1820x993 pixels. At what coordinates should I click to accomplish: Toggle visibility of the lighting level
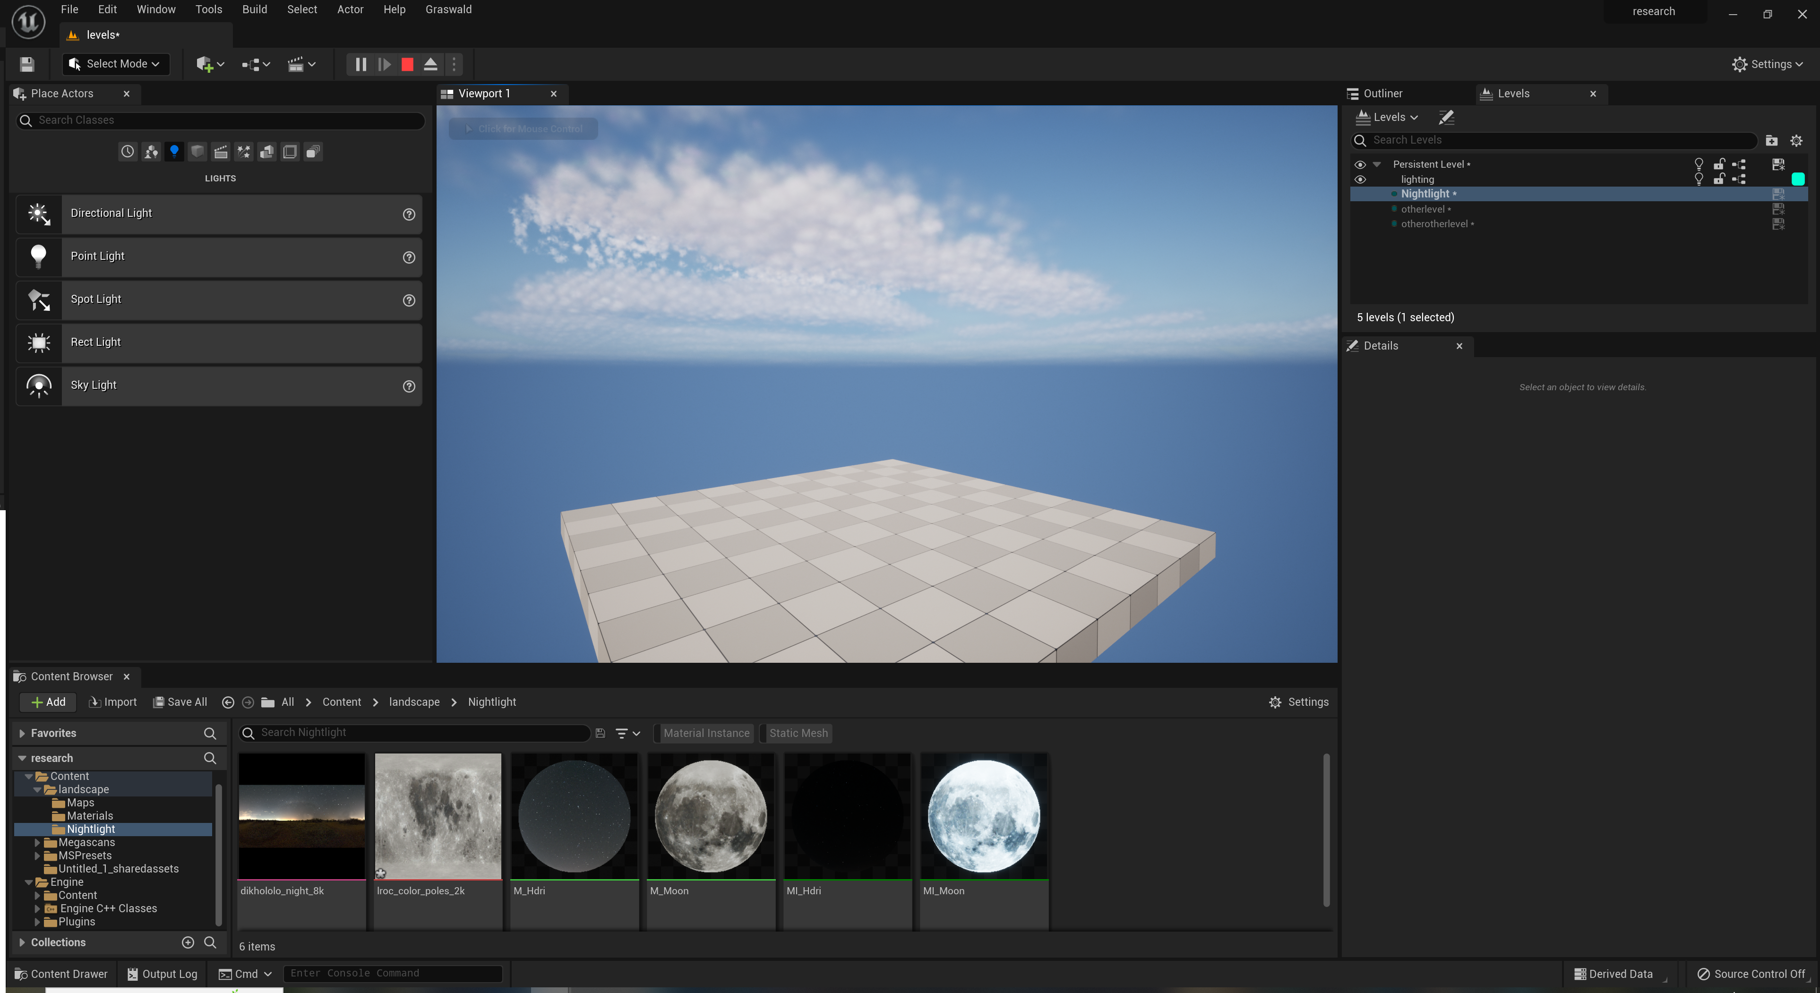pyautogui.click(x=1359, y=180)
